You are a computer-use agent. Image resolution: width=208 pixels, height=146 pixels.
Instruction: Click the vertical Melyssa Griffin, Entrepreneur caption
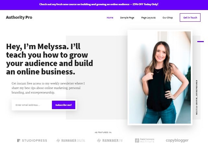click(196, 97)
